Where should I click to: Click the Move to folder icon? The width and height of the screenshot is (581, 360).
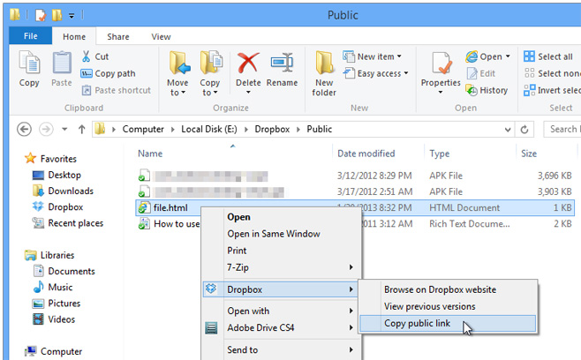179,63
